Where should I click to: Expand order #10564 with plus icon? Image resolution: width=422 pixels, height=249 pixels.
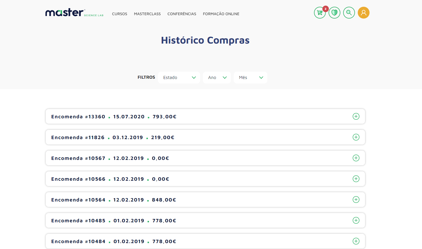(x=356, y=200)
